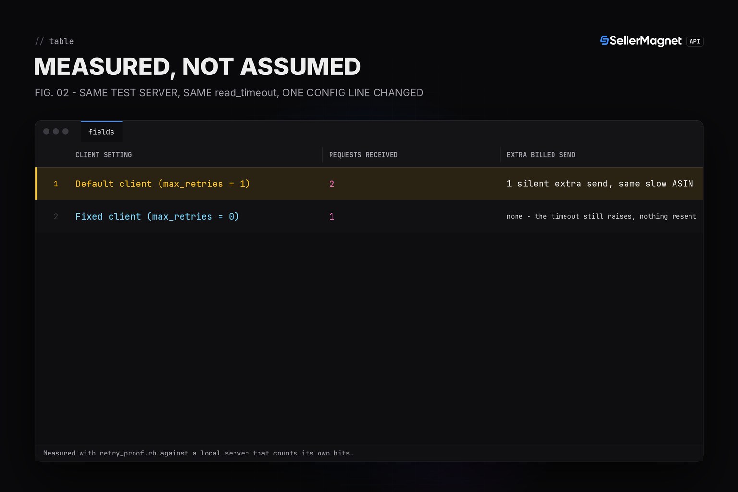
Task: Click the FIG. 02 subtitle line
Action: pyautogui.click(x=229, y=93)
